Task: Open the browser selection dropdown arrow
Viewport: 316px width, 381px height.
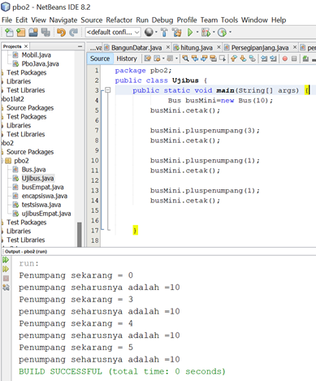Action: [x=156, y=32]
